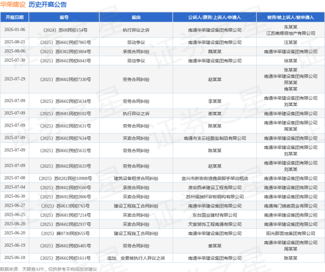Click date cell 2025-06-25
Image resolution: width=325 pixels, height=272 pixels.
[15, 215]
